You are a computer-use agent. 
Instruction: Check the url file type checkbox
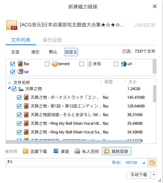click(x=116, y=64)
